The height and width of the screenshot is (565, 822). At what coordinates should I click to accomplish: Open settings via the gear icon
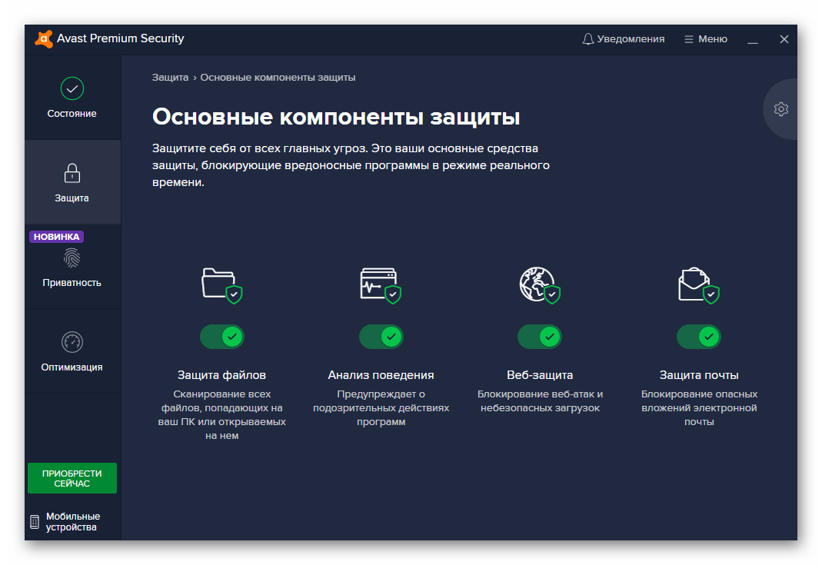781,109
